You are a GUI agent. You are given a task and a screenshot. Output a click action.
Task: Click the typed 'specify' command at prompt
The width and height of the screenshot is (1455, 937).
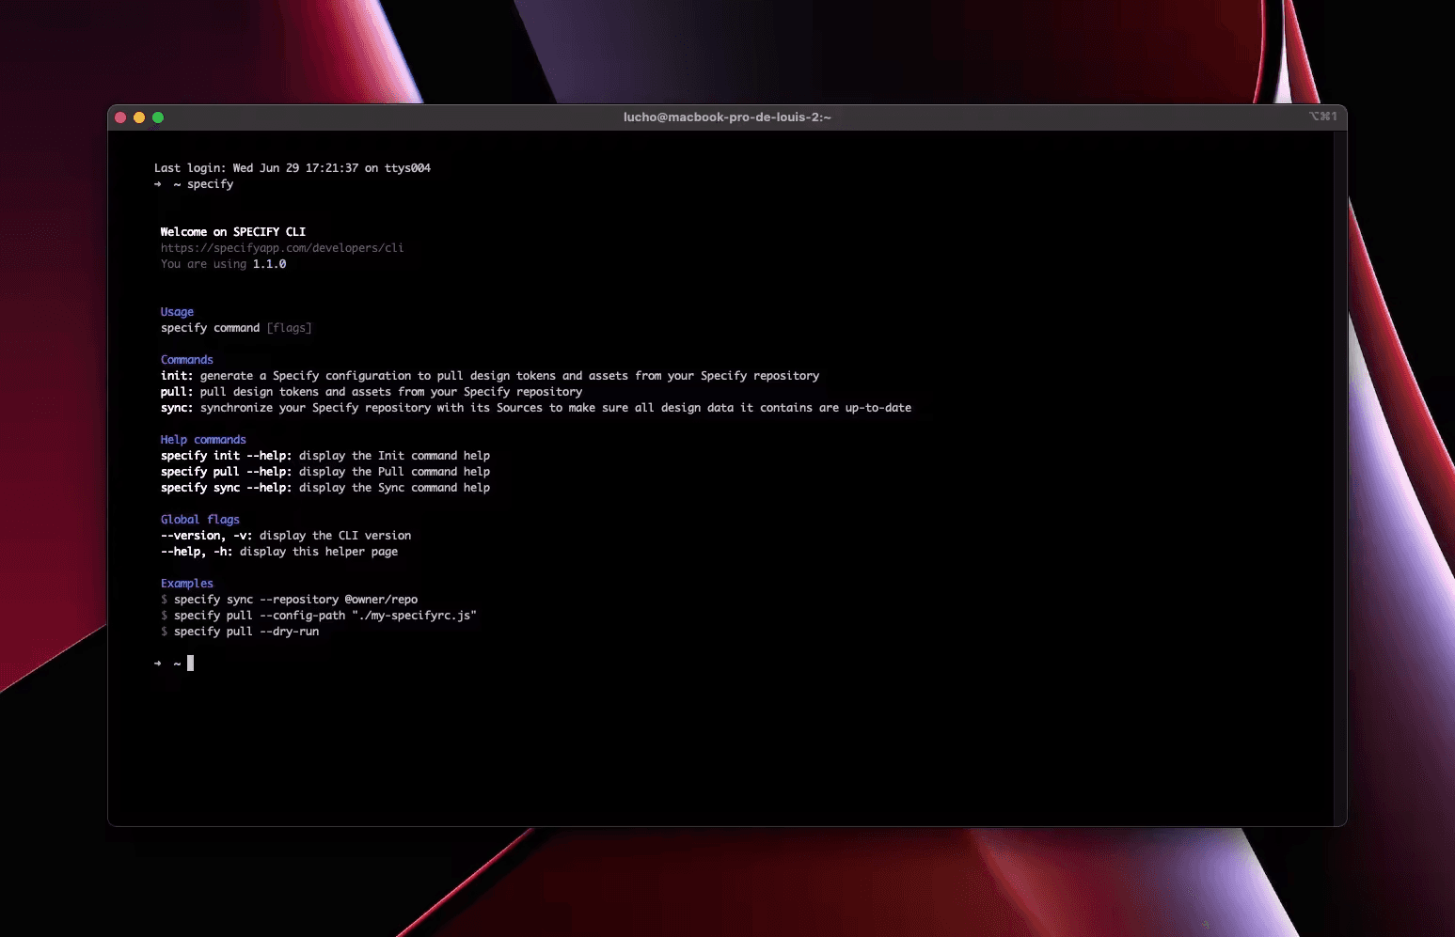click(x=210, y=184)
